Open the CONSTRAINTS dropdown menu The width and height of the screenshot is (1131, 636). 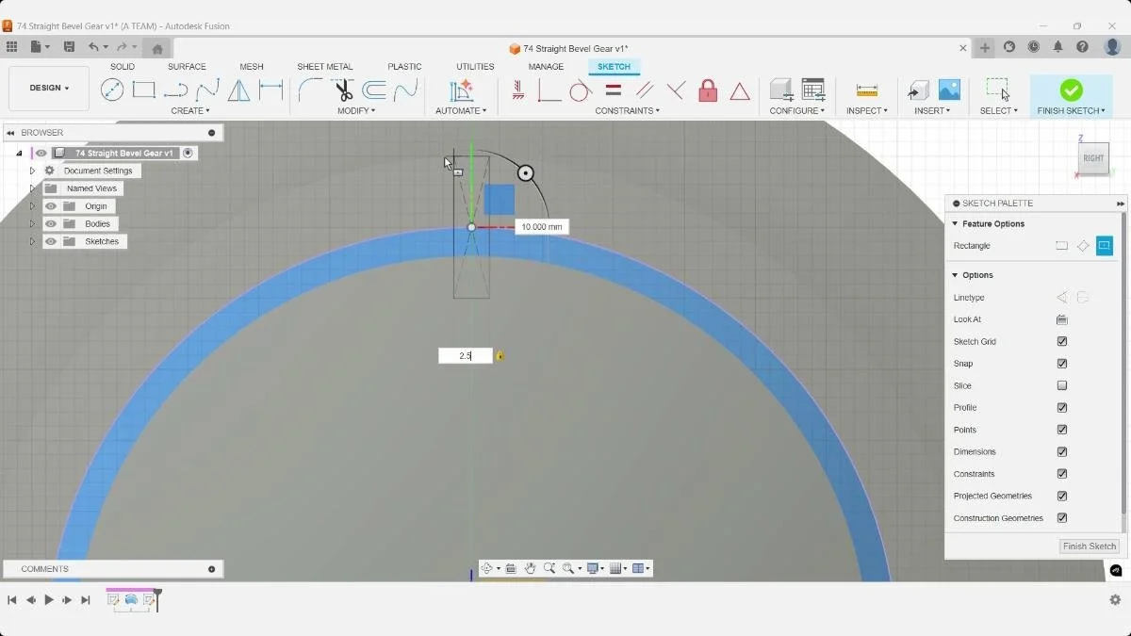pyautogui.click(x=627, y=111)
